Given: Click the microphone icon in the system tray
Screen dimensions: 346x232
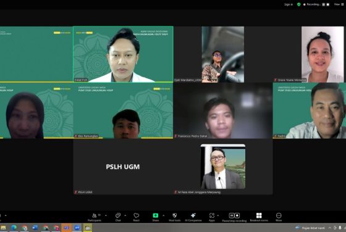Looking at the screenshot, I should tap(340, 228).
